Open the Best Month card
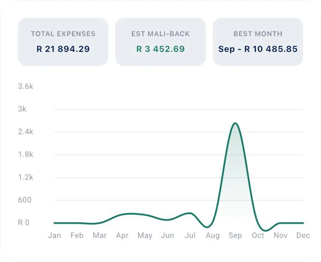This screenshot has width=321, height=262. point(258,42)
